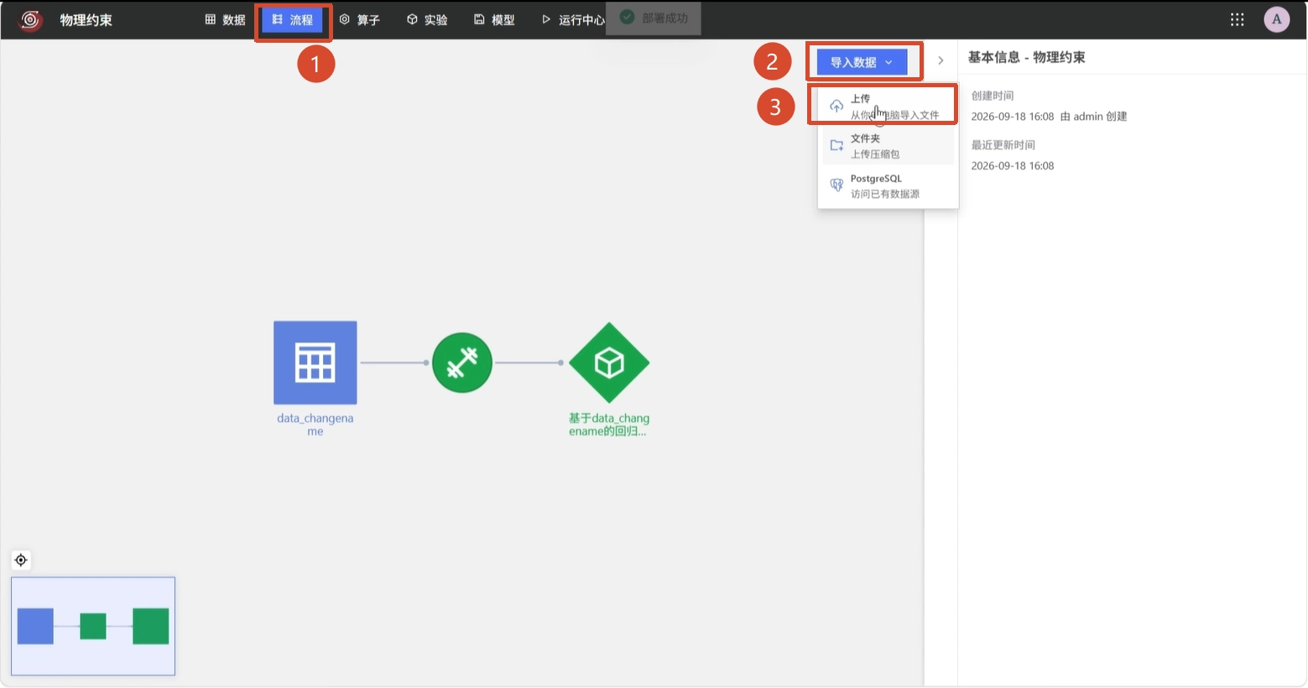Switch to the 流程 tab

point(293,20)
